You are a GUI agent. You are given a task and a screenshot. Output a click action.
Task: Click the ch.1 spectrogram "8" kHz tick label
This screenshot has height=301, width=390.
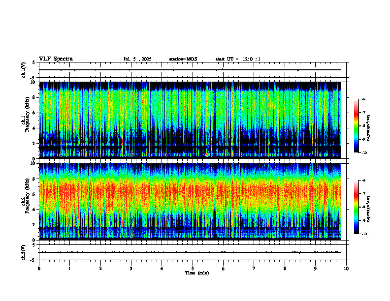(34, 97)
